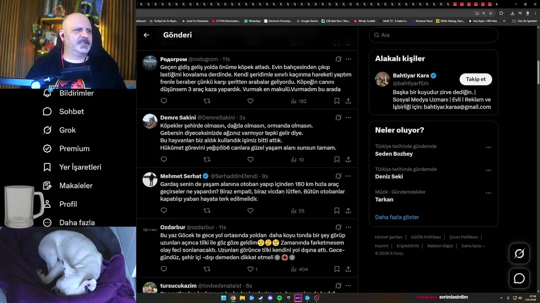Open options for Seden Bozbey trend
This screenshot has height=303, width=540.
point(489,147)
